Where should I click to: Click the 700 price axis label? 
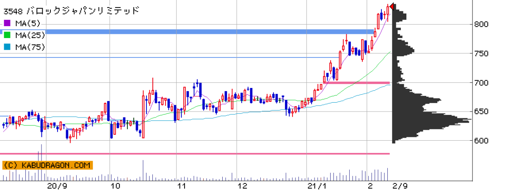[481, 83]
